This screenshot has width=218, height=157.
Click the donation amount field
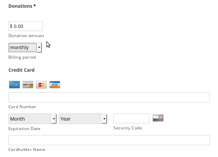point(26,26)
